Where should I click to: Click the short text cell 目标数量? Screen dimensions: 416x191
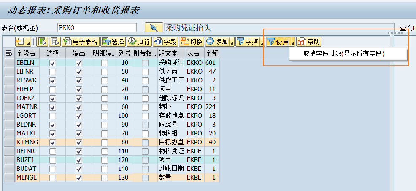(x=172, y=142)
